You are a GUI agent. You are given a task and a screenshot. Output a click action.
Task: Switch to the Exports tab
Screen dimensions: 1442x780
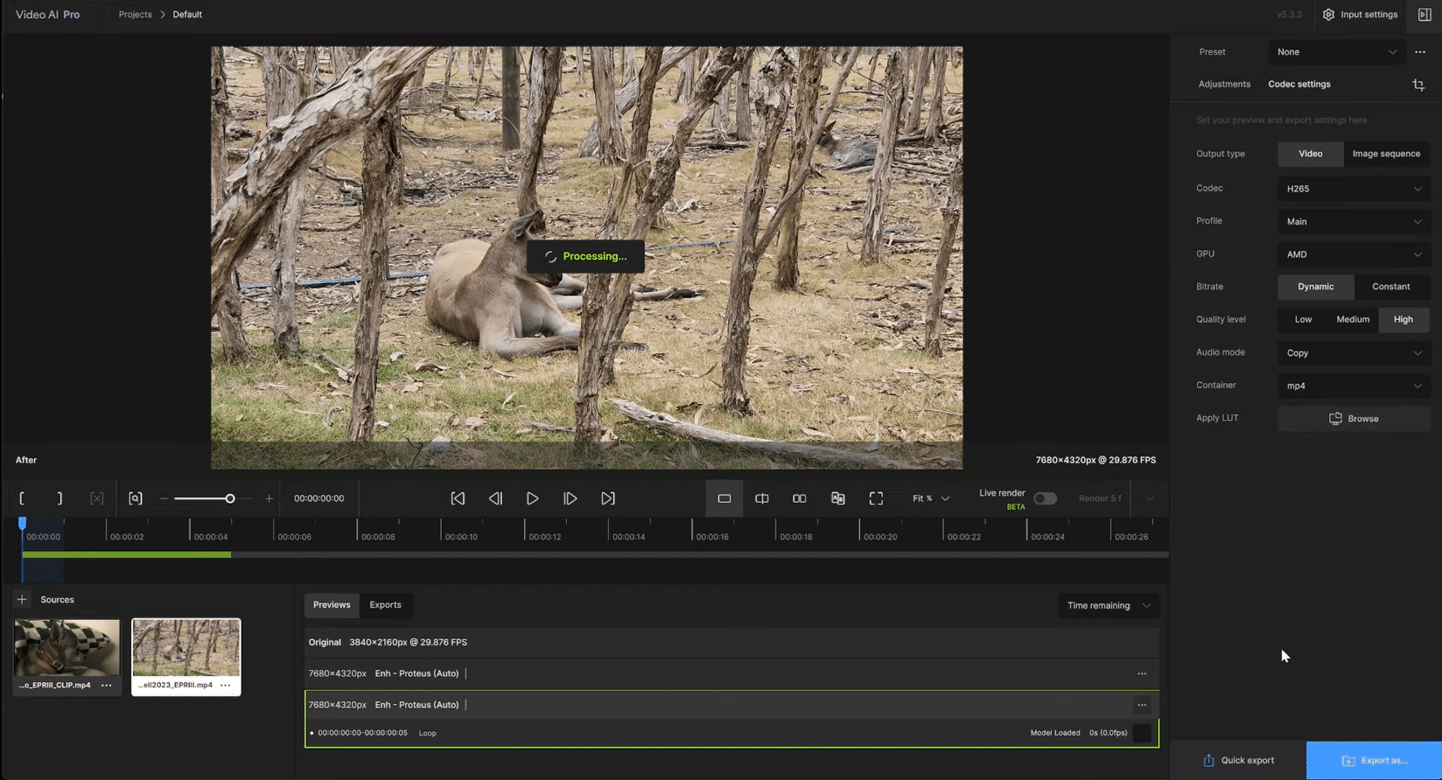[385, 605]
